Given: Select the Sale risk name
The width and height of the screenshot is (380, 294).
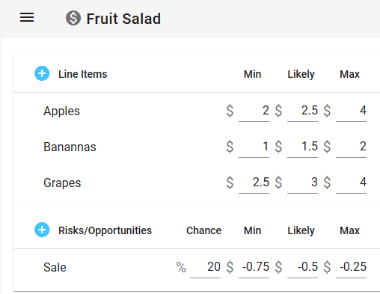Looking at the screenshot, I should (x=55, y=267).
